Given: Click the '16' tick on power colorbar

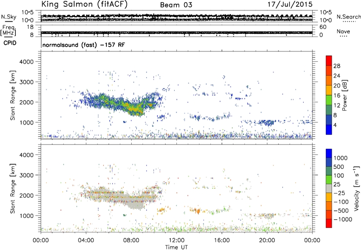Looking at the screenshot, I should pyautogui.click(x=337, y=96).
